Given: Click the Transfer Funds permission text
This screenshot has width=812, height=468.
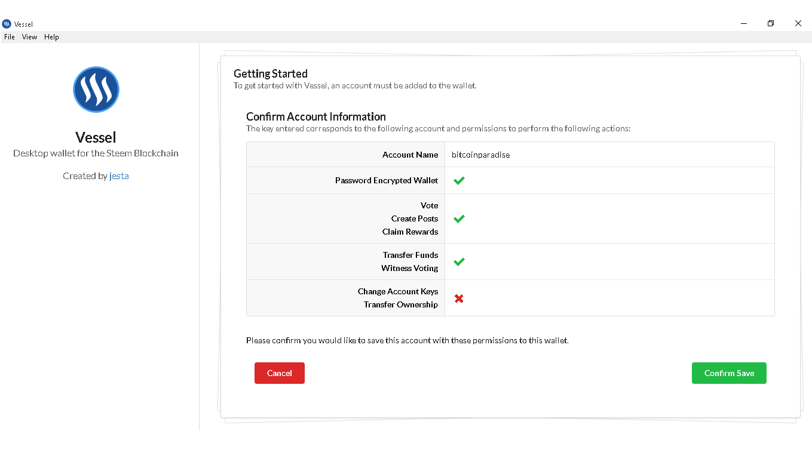Looking at the screenshot, I should point(410,255).
